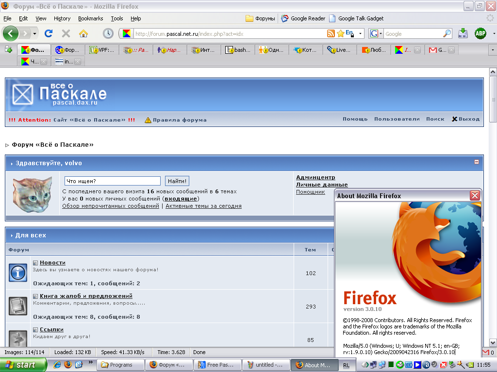Image resolution: width=497 pixels, height=372 pixels.
Task: Open the history clock icon
Action: tap(108, 33)
